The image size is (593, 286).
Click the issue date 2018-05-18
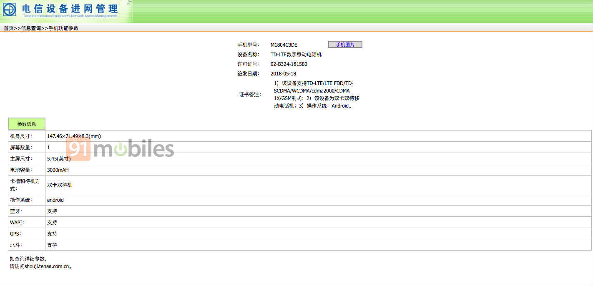click(x=283, y=74)
